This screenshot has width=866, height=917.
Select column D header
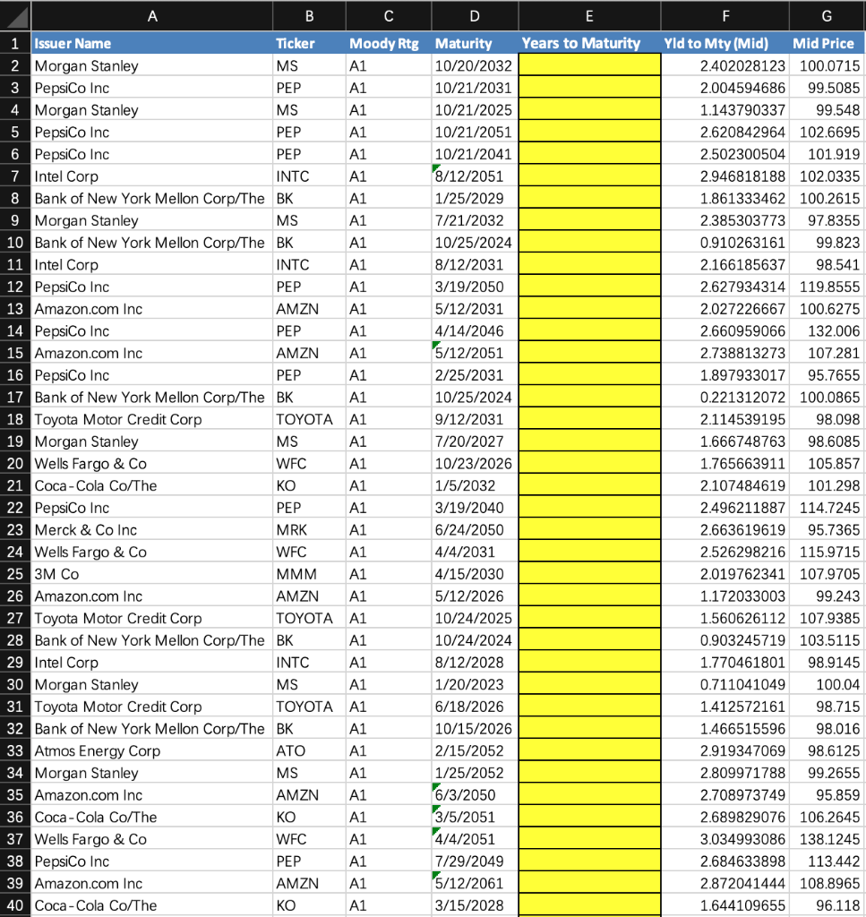[x=475, y=16]
